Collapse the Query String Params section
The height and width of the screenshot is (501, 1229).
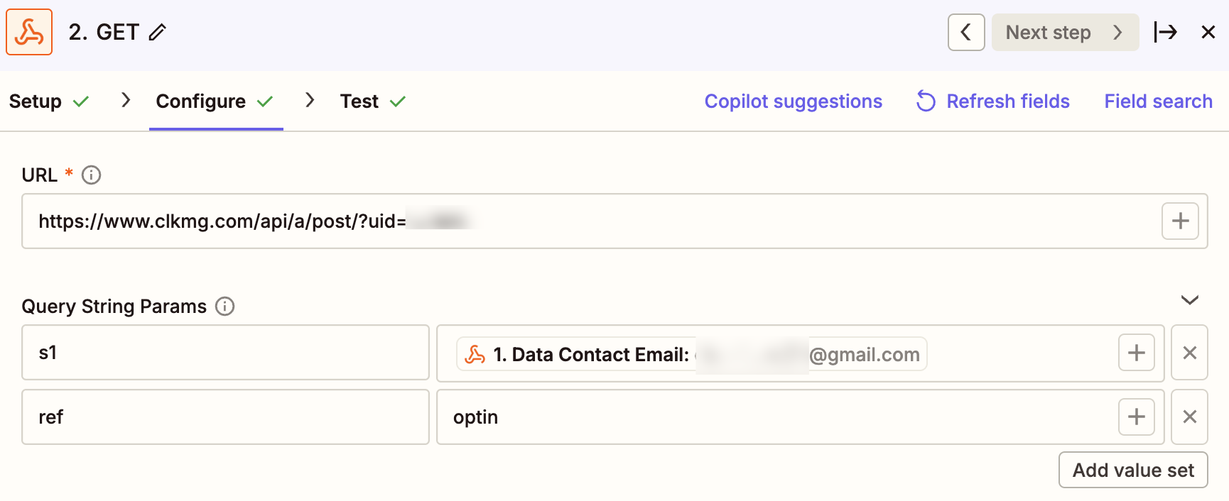(x=1189, y=300)
